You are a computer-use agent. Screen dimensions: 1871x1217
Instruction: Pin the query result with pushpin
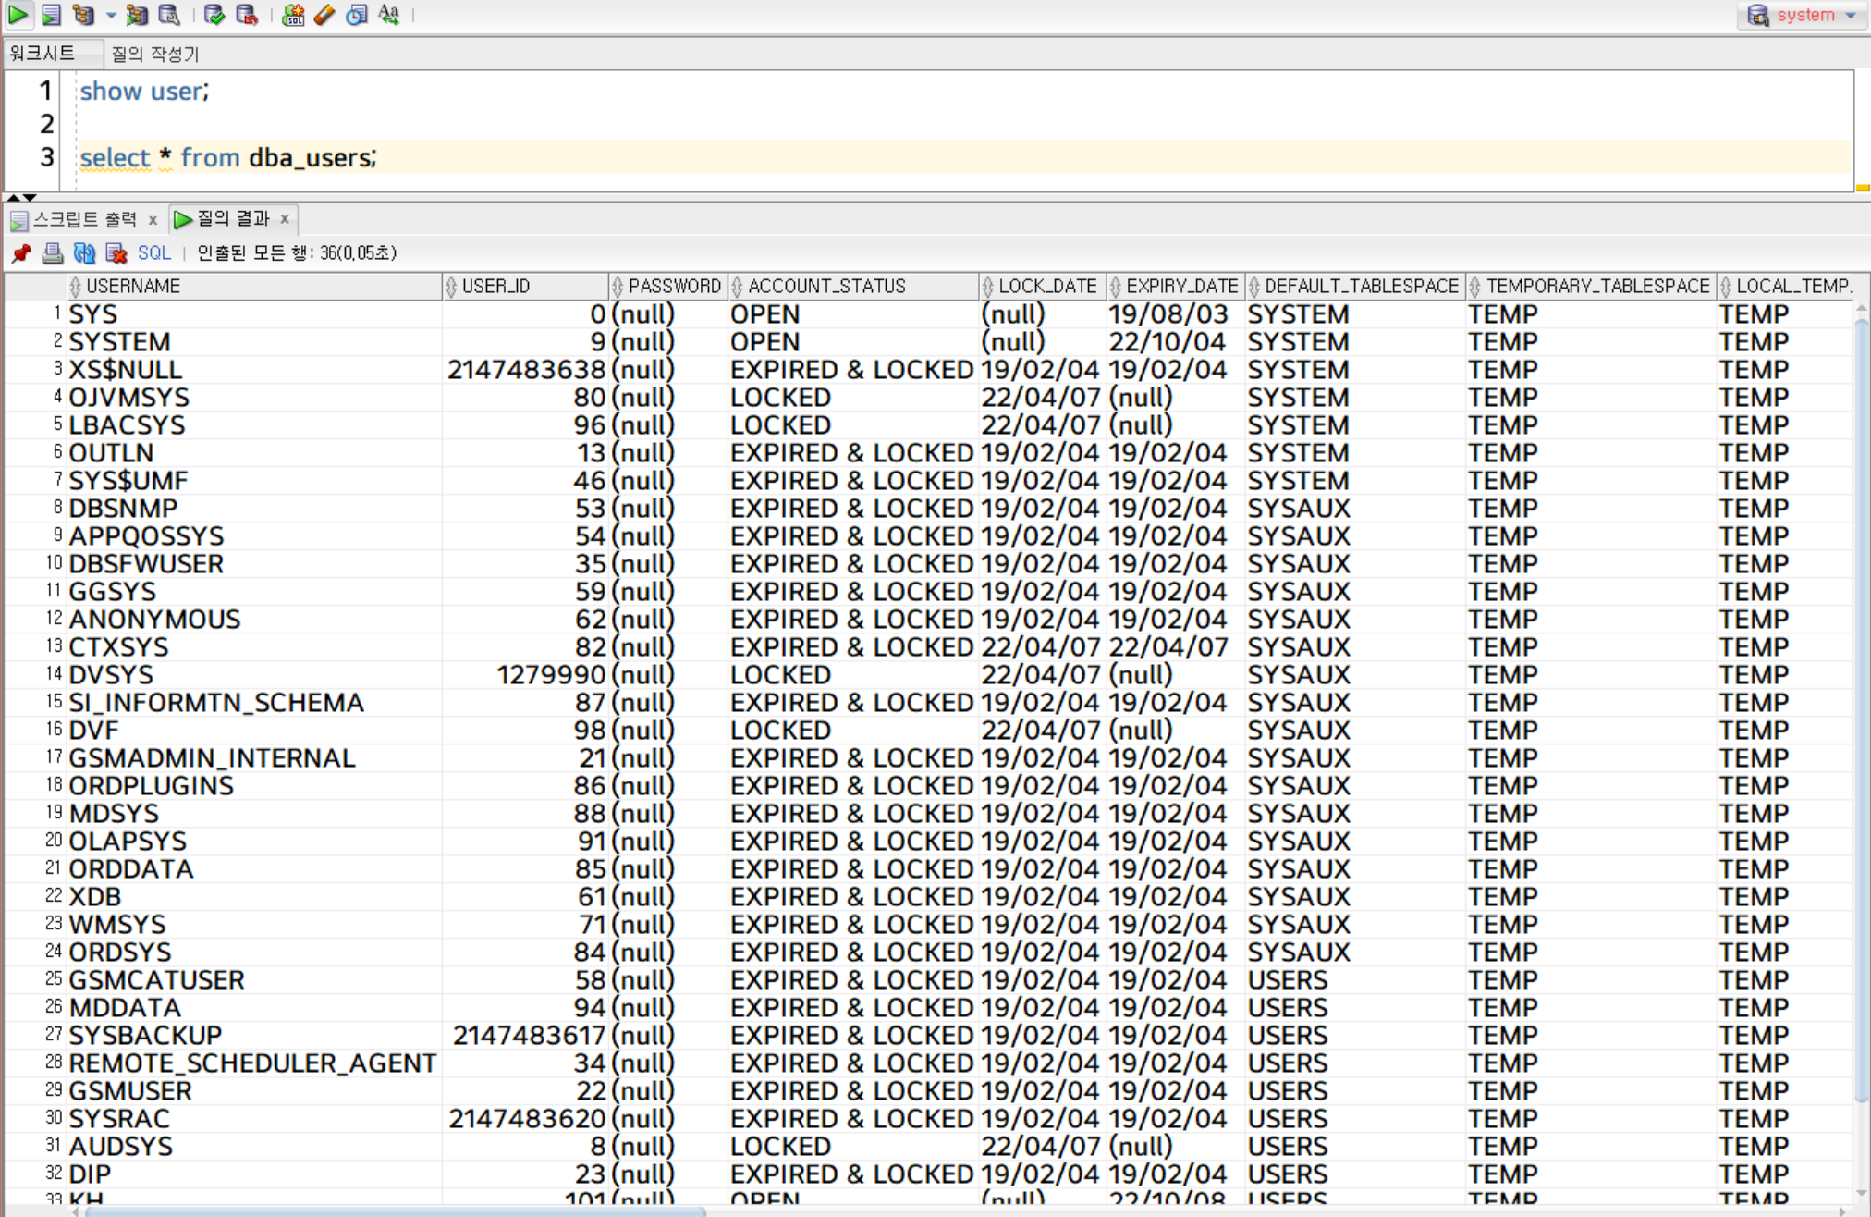[x=20, y=253]
